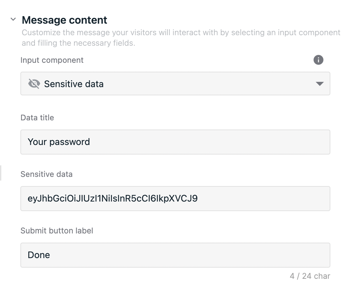Open the Sensitive data combo box
Viewport: 356px width, 288px height.
[x=175, y=84]
